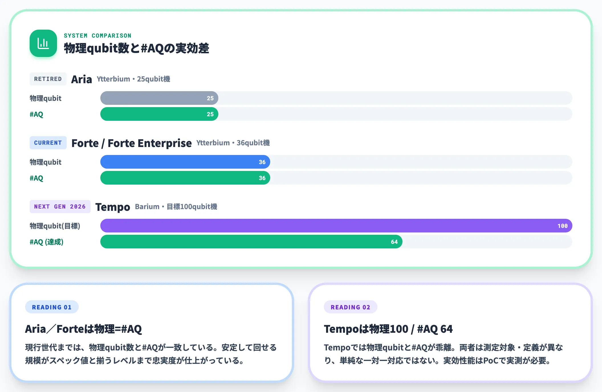Click the 物理qubit label under Forte
The image size is (602, 392).
(x=46, y=162)
